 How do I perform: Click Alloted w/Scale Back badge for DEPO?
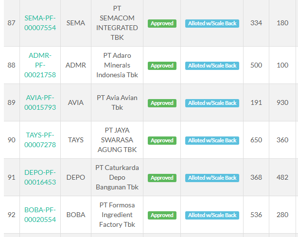(212, 178)
